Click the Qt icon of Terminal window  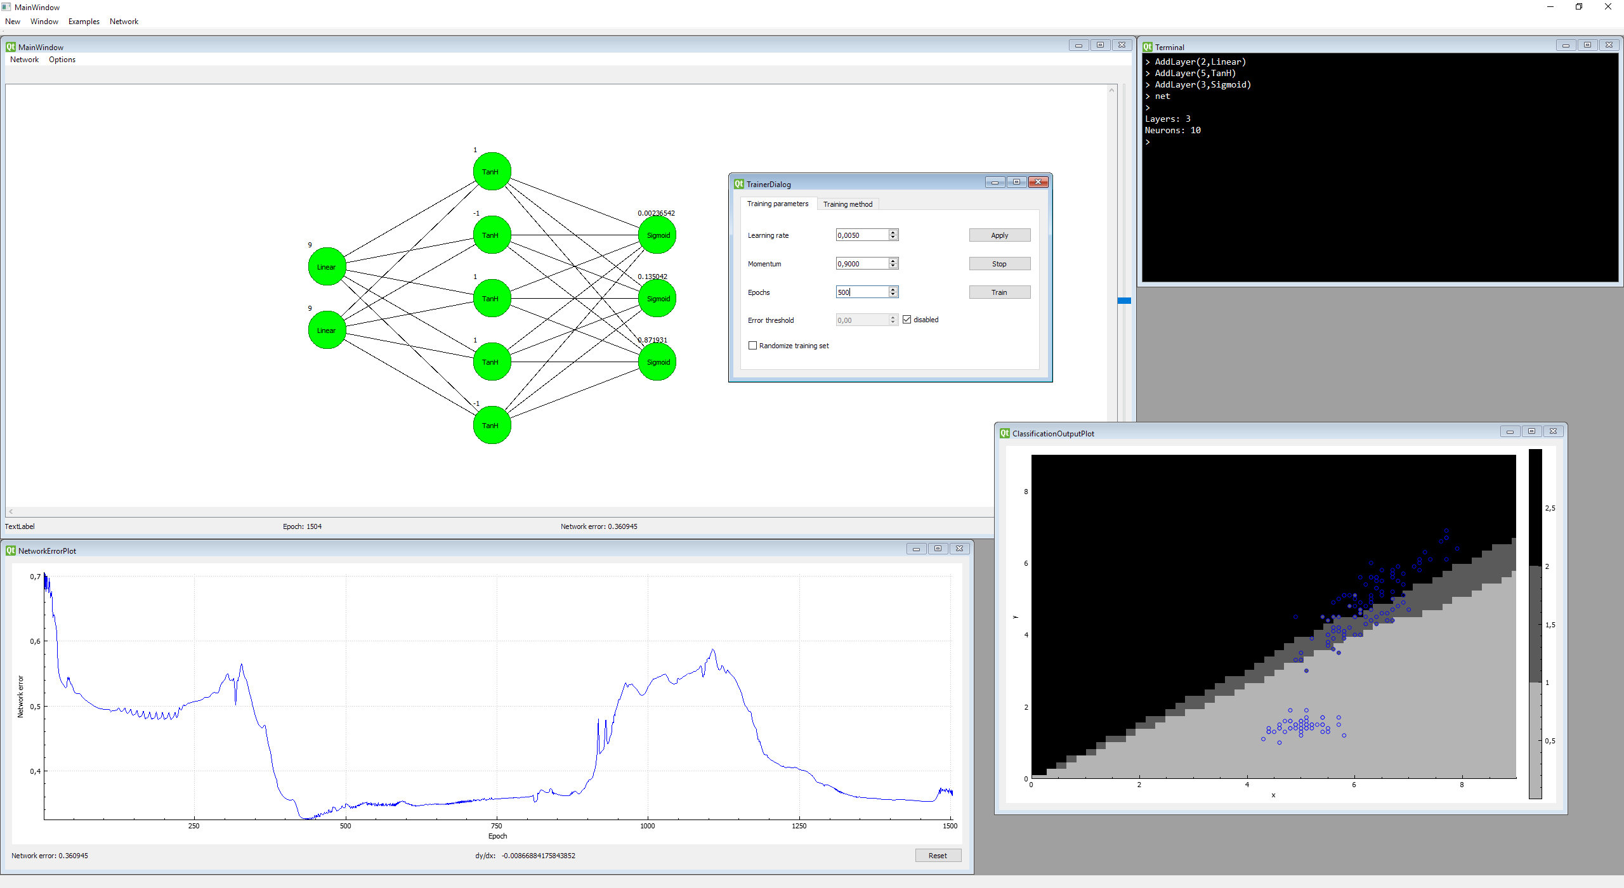(1148, 47)
